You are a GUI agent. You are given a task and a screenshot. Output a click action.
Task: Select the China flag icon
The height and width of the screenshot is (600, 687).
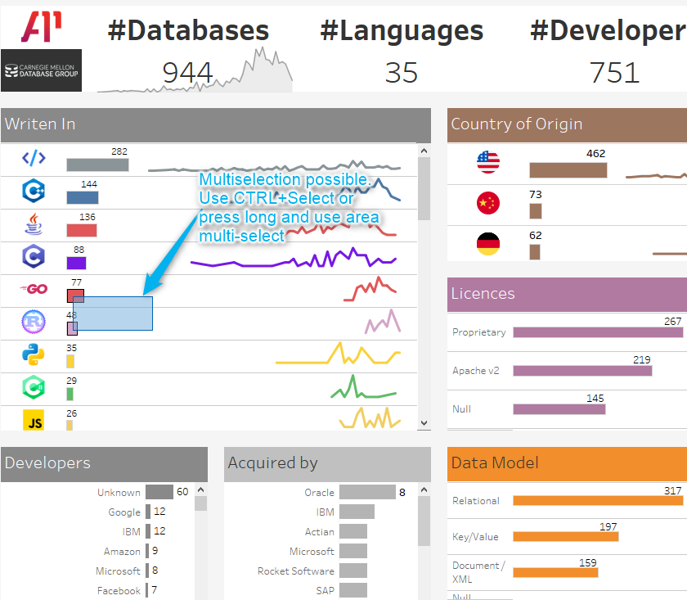pos(488,203)
